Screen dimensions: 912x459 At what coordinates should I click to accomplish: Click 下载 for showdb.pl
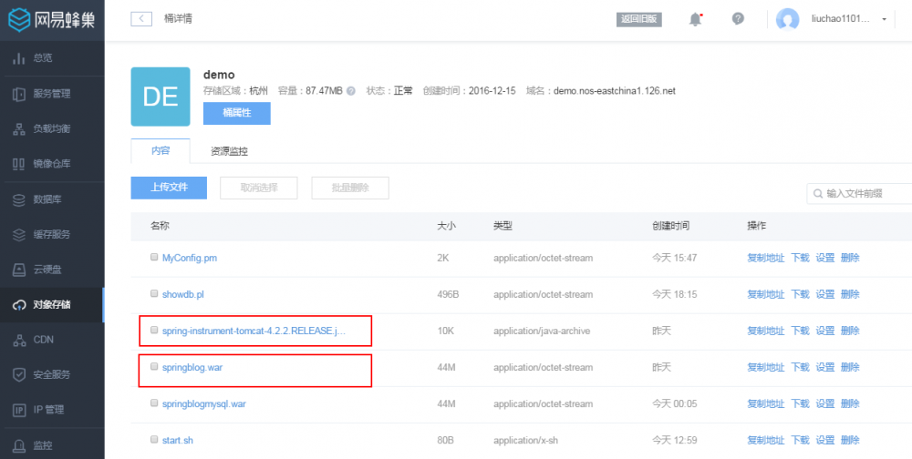point(800,294)
